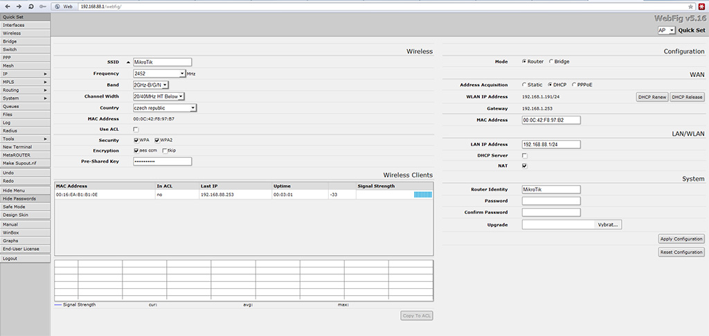Click the key icon in browser toolbar
The image size is (709, 336).
(44, 6)
